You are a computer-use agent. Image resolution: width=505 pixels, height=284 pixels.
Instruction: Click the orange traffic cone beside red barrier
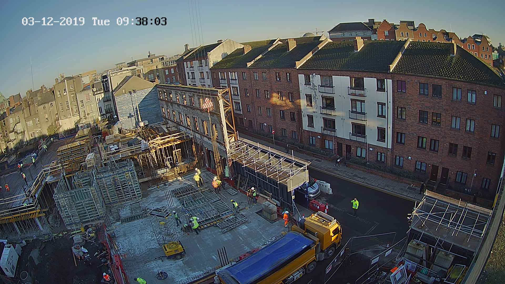coord(326,208)
